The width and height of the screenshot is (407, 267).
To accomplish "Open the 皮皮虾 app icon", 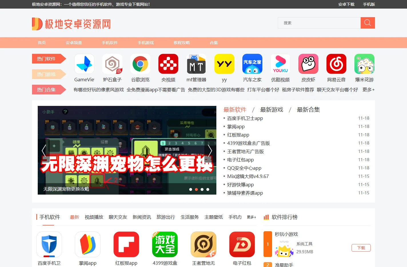I will [x=308, y=64].
